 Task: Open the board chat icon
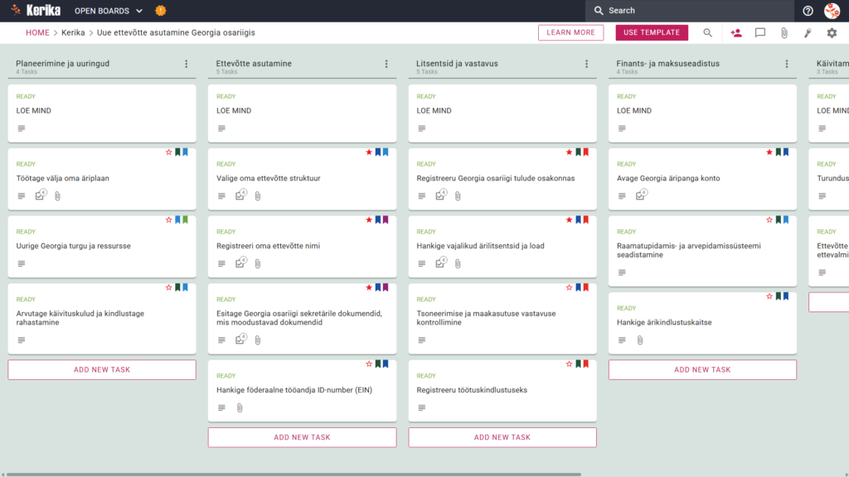coord(760,33)
